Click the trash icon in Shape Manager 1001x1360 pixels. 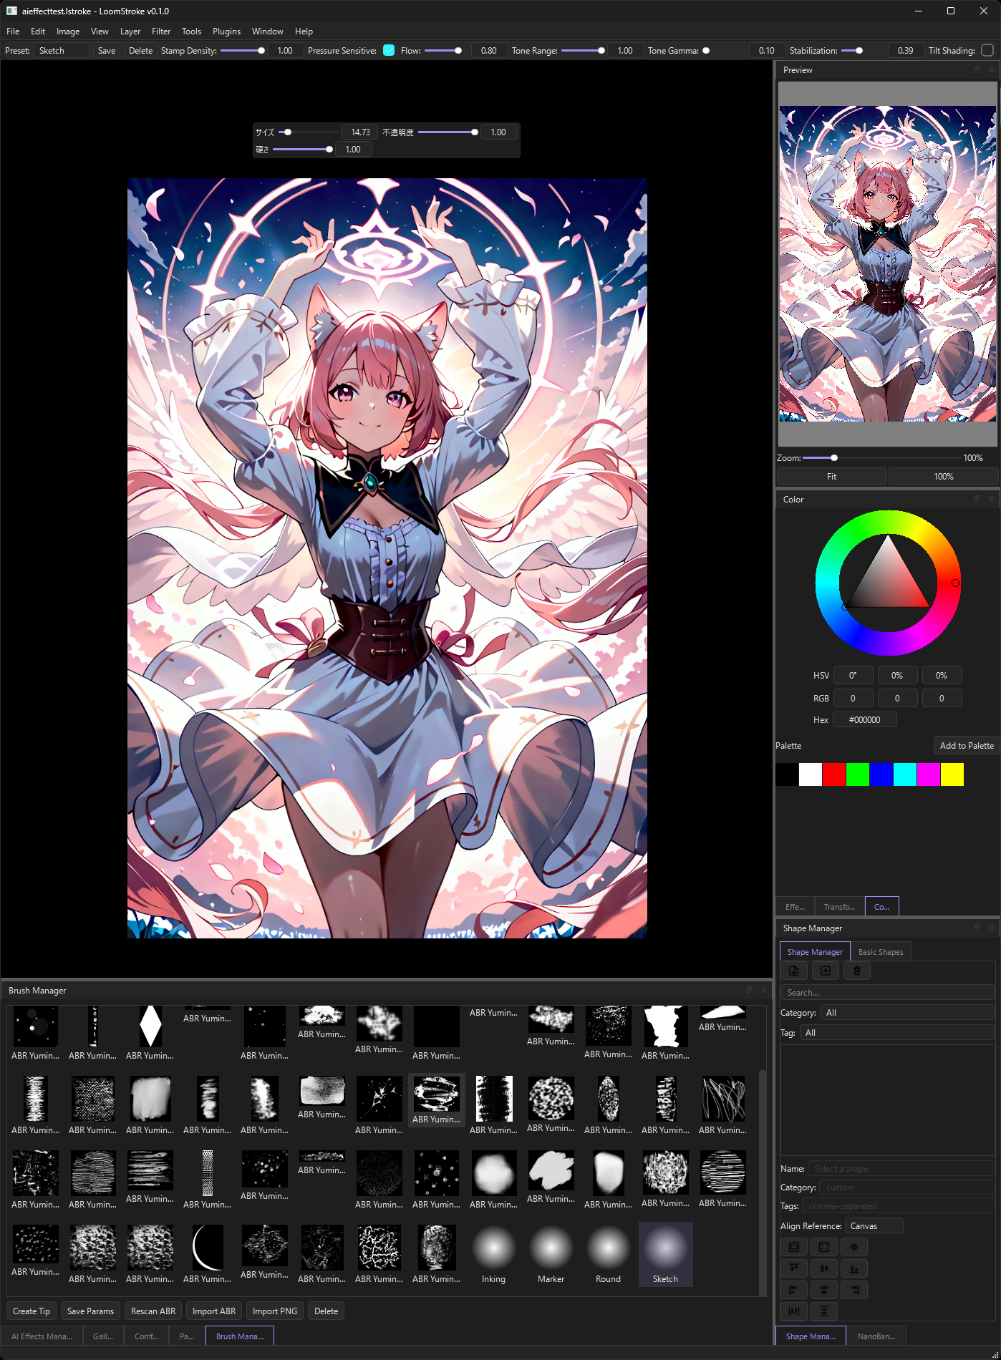(x=856, y=971)
